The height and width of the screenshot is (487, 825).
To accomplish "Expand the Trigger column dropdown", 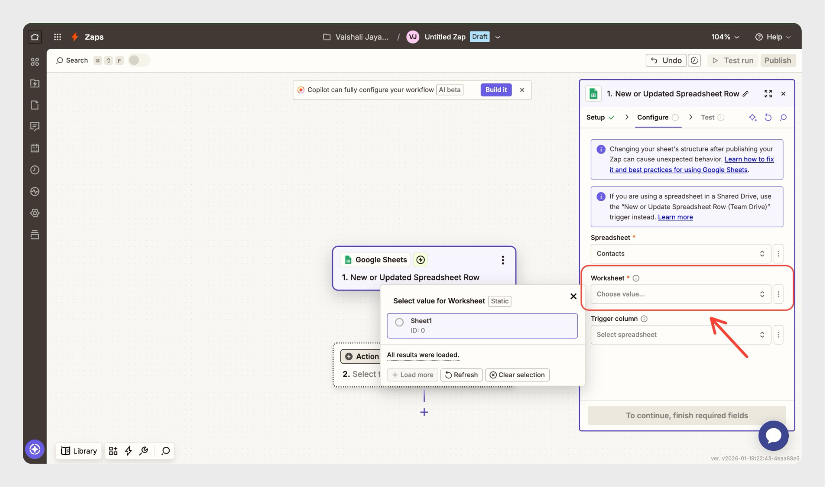I will 680,335.
